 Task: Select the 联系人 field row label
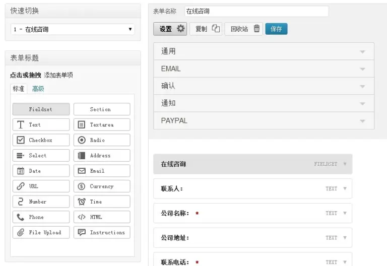pos(172,188)
